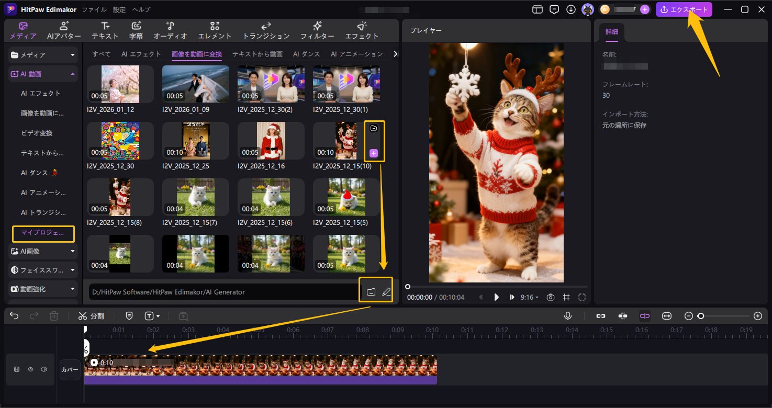
Task: Click the edit pencil icon beside path
Action: (386, 292)
